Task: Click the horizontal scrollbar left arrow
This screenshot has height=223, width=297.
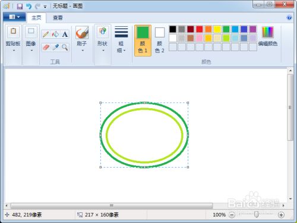Action: click(7, 206)
